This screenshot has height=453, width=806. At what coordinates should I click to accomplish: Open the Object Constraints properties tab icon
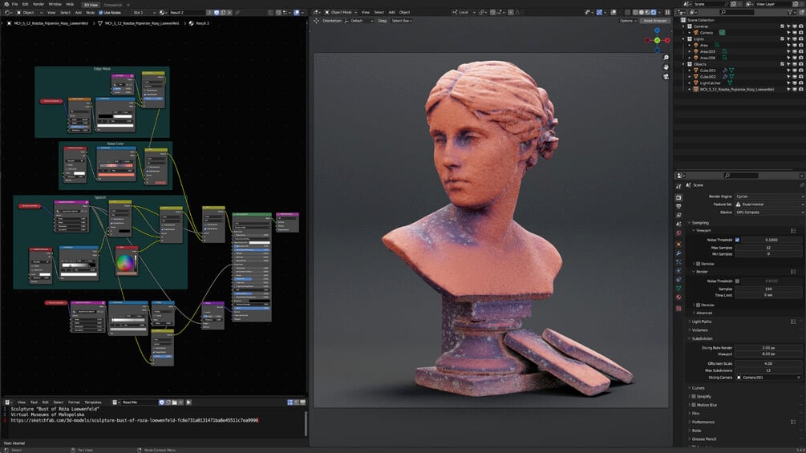[x=678, y=280]
